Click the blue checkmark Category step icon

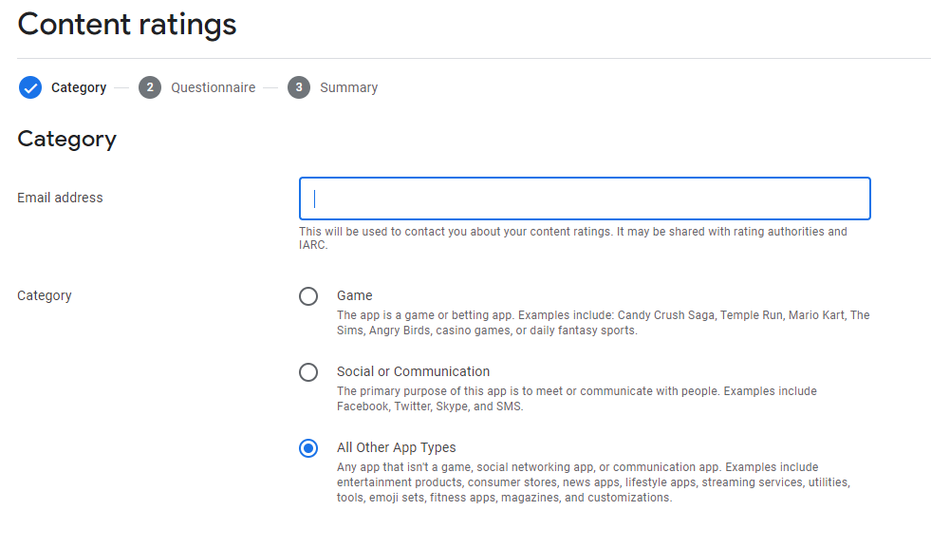click(30, 87)
